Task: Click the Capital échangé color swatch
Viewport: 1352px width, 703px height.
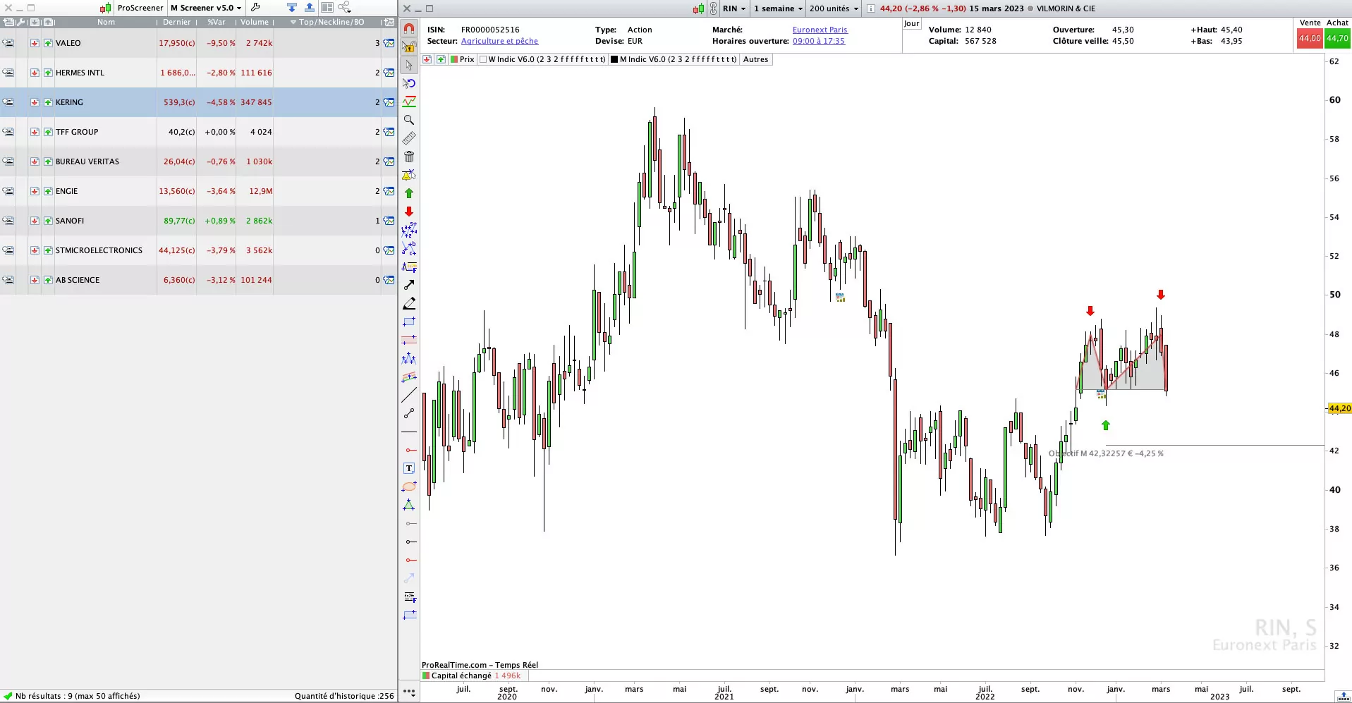Action: point(426,676)
